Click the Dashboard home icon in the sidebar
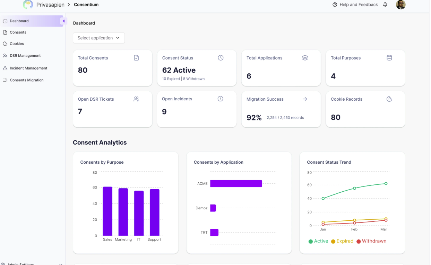 point(5,21)
